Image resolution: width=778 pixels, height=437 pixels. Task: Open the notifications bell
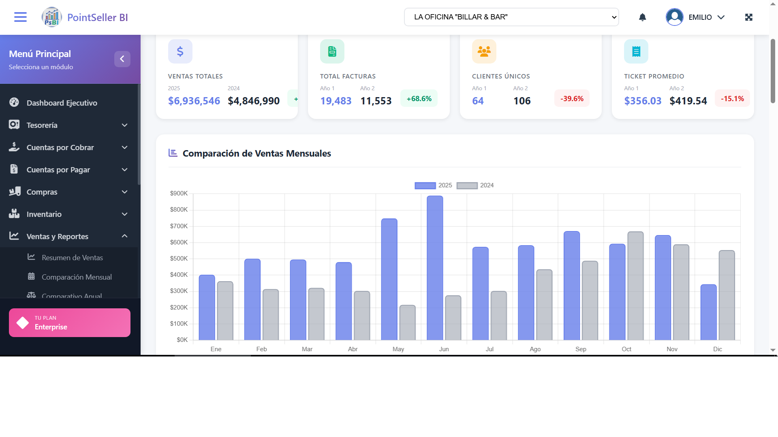(x=642, y=17)
